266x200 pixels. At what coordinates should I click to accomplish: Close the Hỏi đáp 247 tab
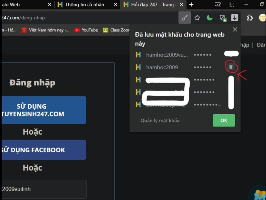pyautogui.click(x=182, y=5)
